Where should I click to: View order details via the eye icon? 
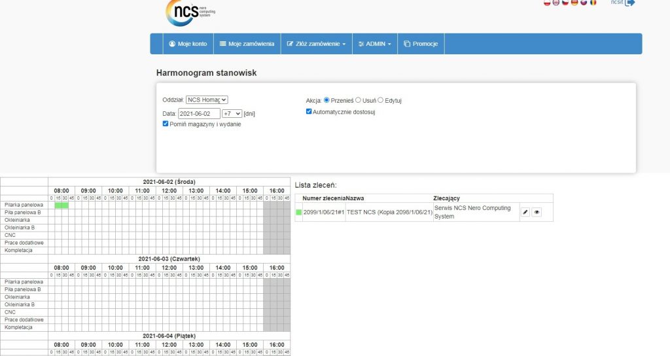pyautogui.click(x=537, y=212)
